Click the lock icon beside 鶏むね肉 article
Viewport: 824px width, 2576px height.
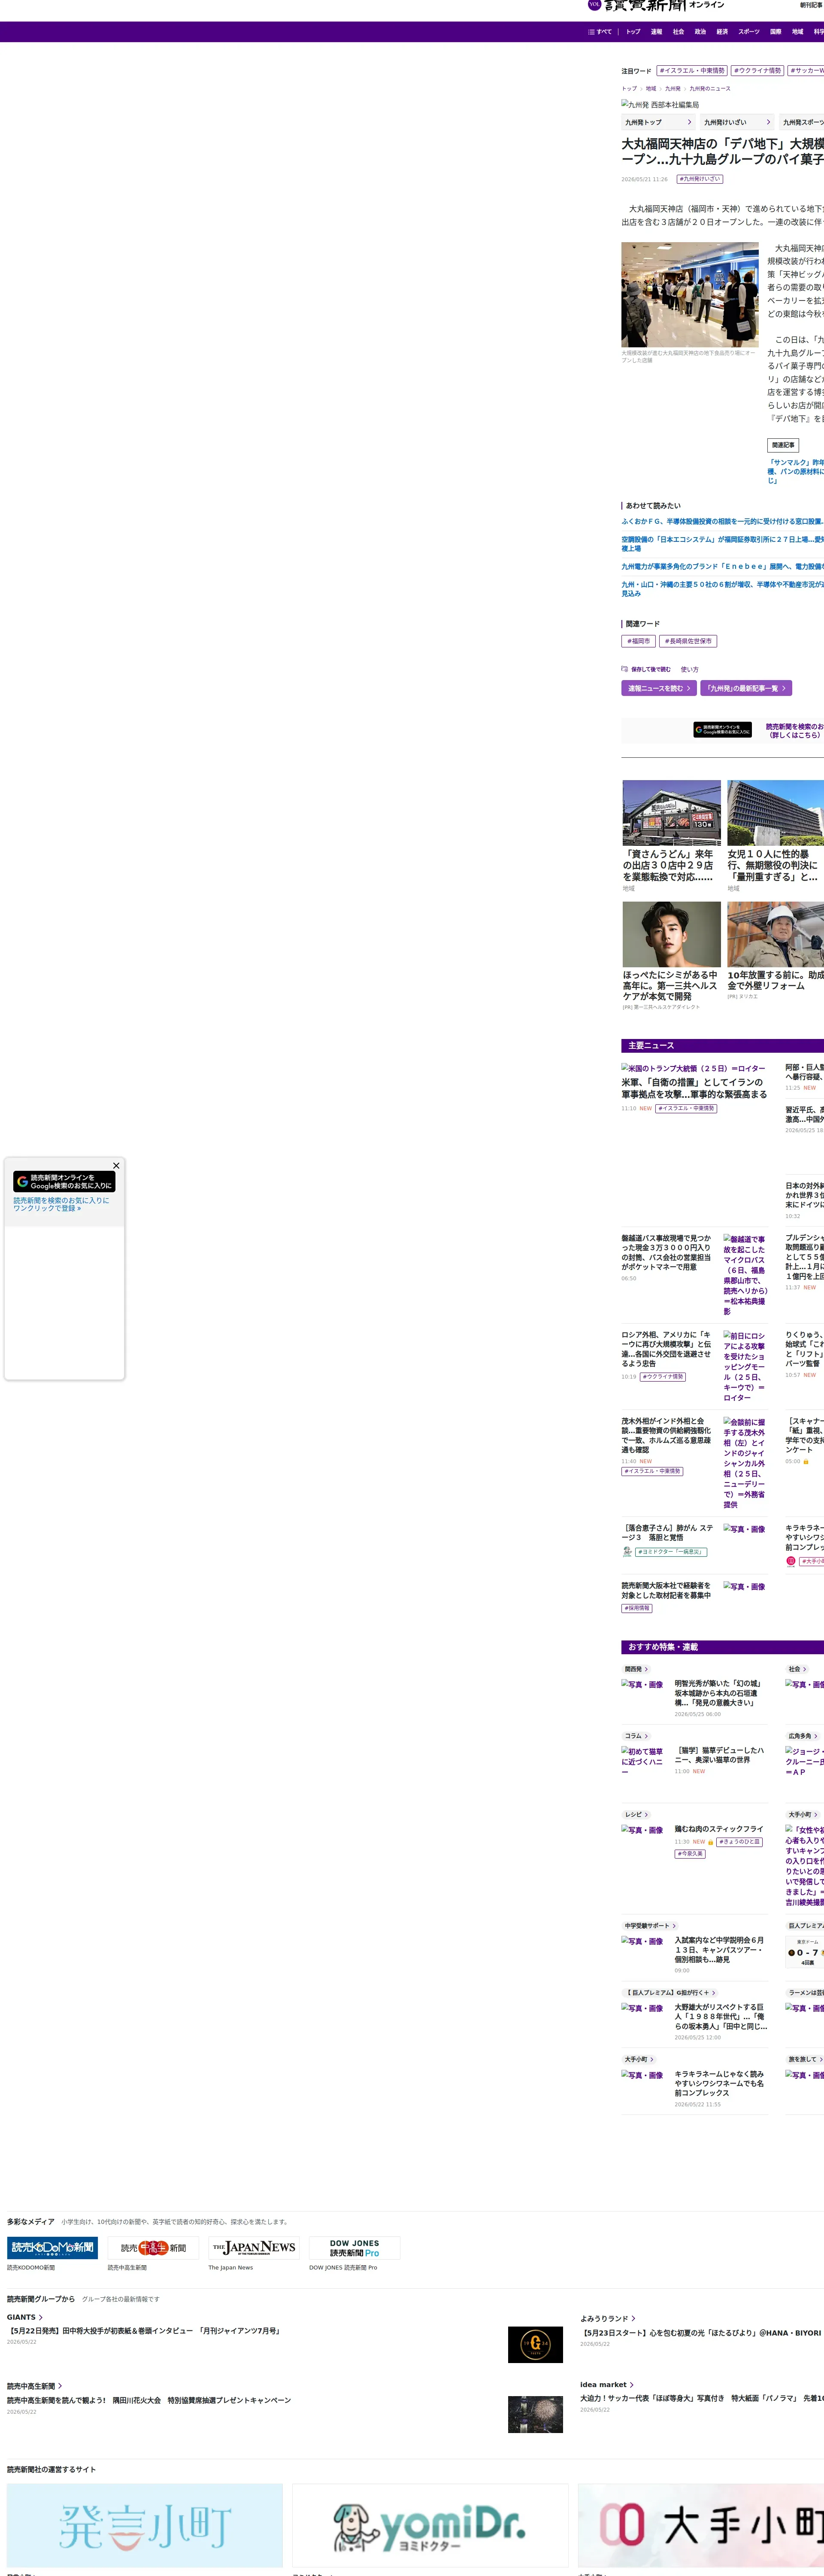711,1842
